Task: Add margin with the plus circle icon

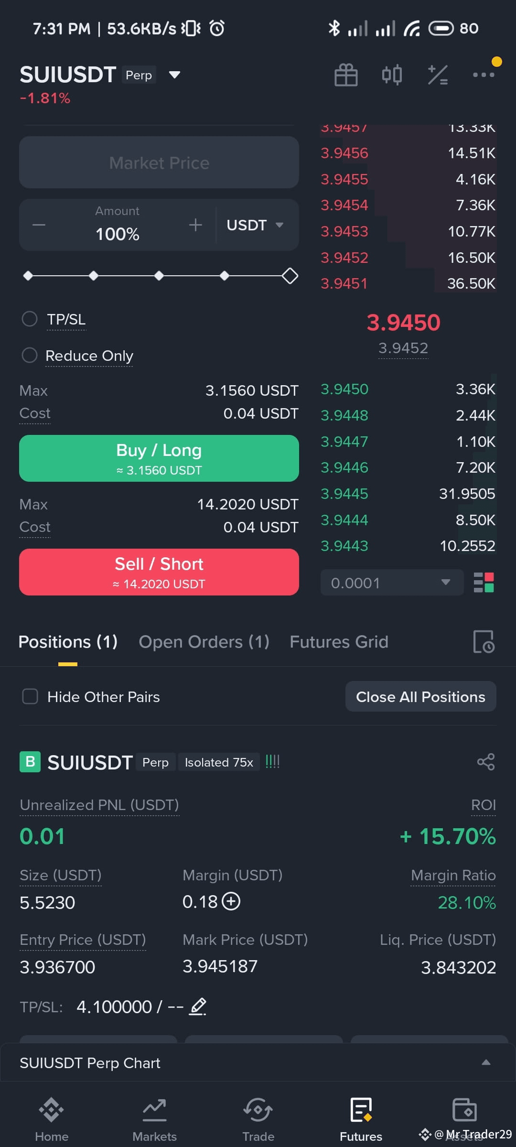Action: tap(231, 901)
